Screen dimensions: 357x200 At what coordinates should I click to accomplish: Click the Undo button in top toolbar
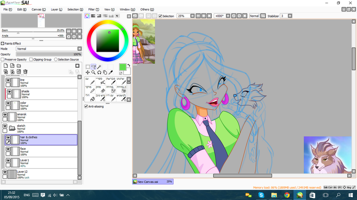coord(135,16)
